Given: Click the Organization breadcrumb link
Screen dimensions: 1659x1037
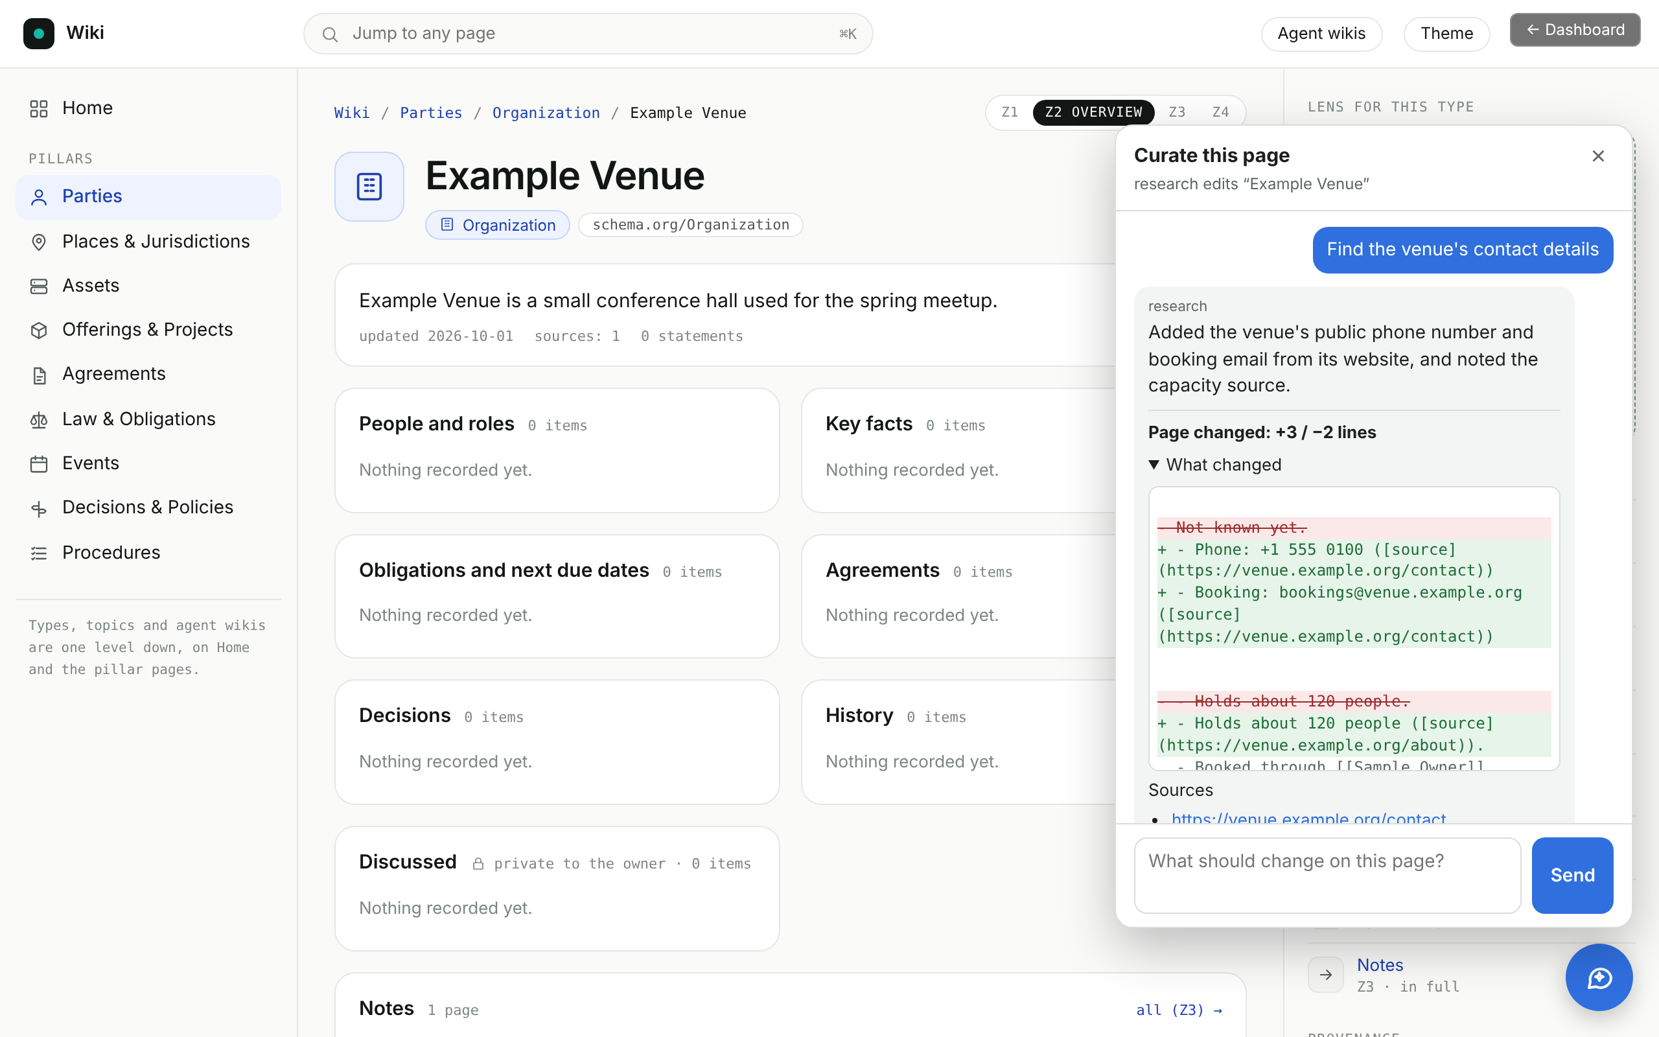Looking at the screenshot, I should click(x=546, y=113).
